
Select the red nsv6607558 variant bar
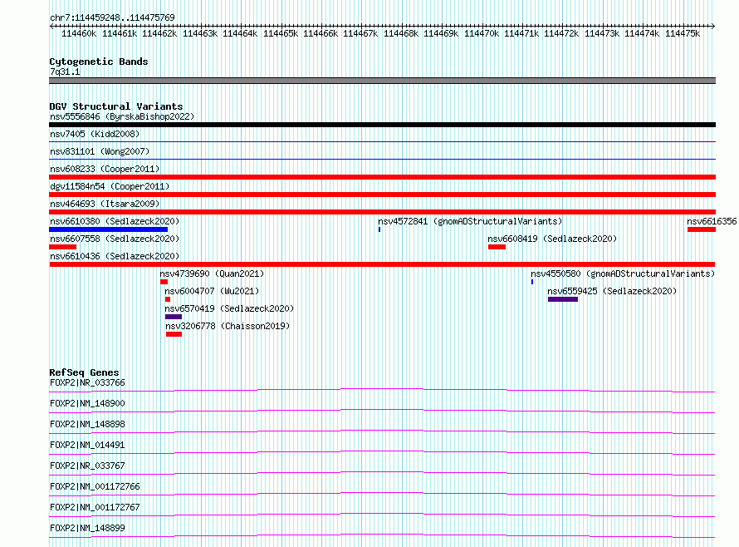62,247
